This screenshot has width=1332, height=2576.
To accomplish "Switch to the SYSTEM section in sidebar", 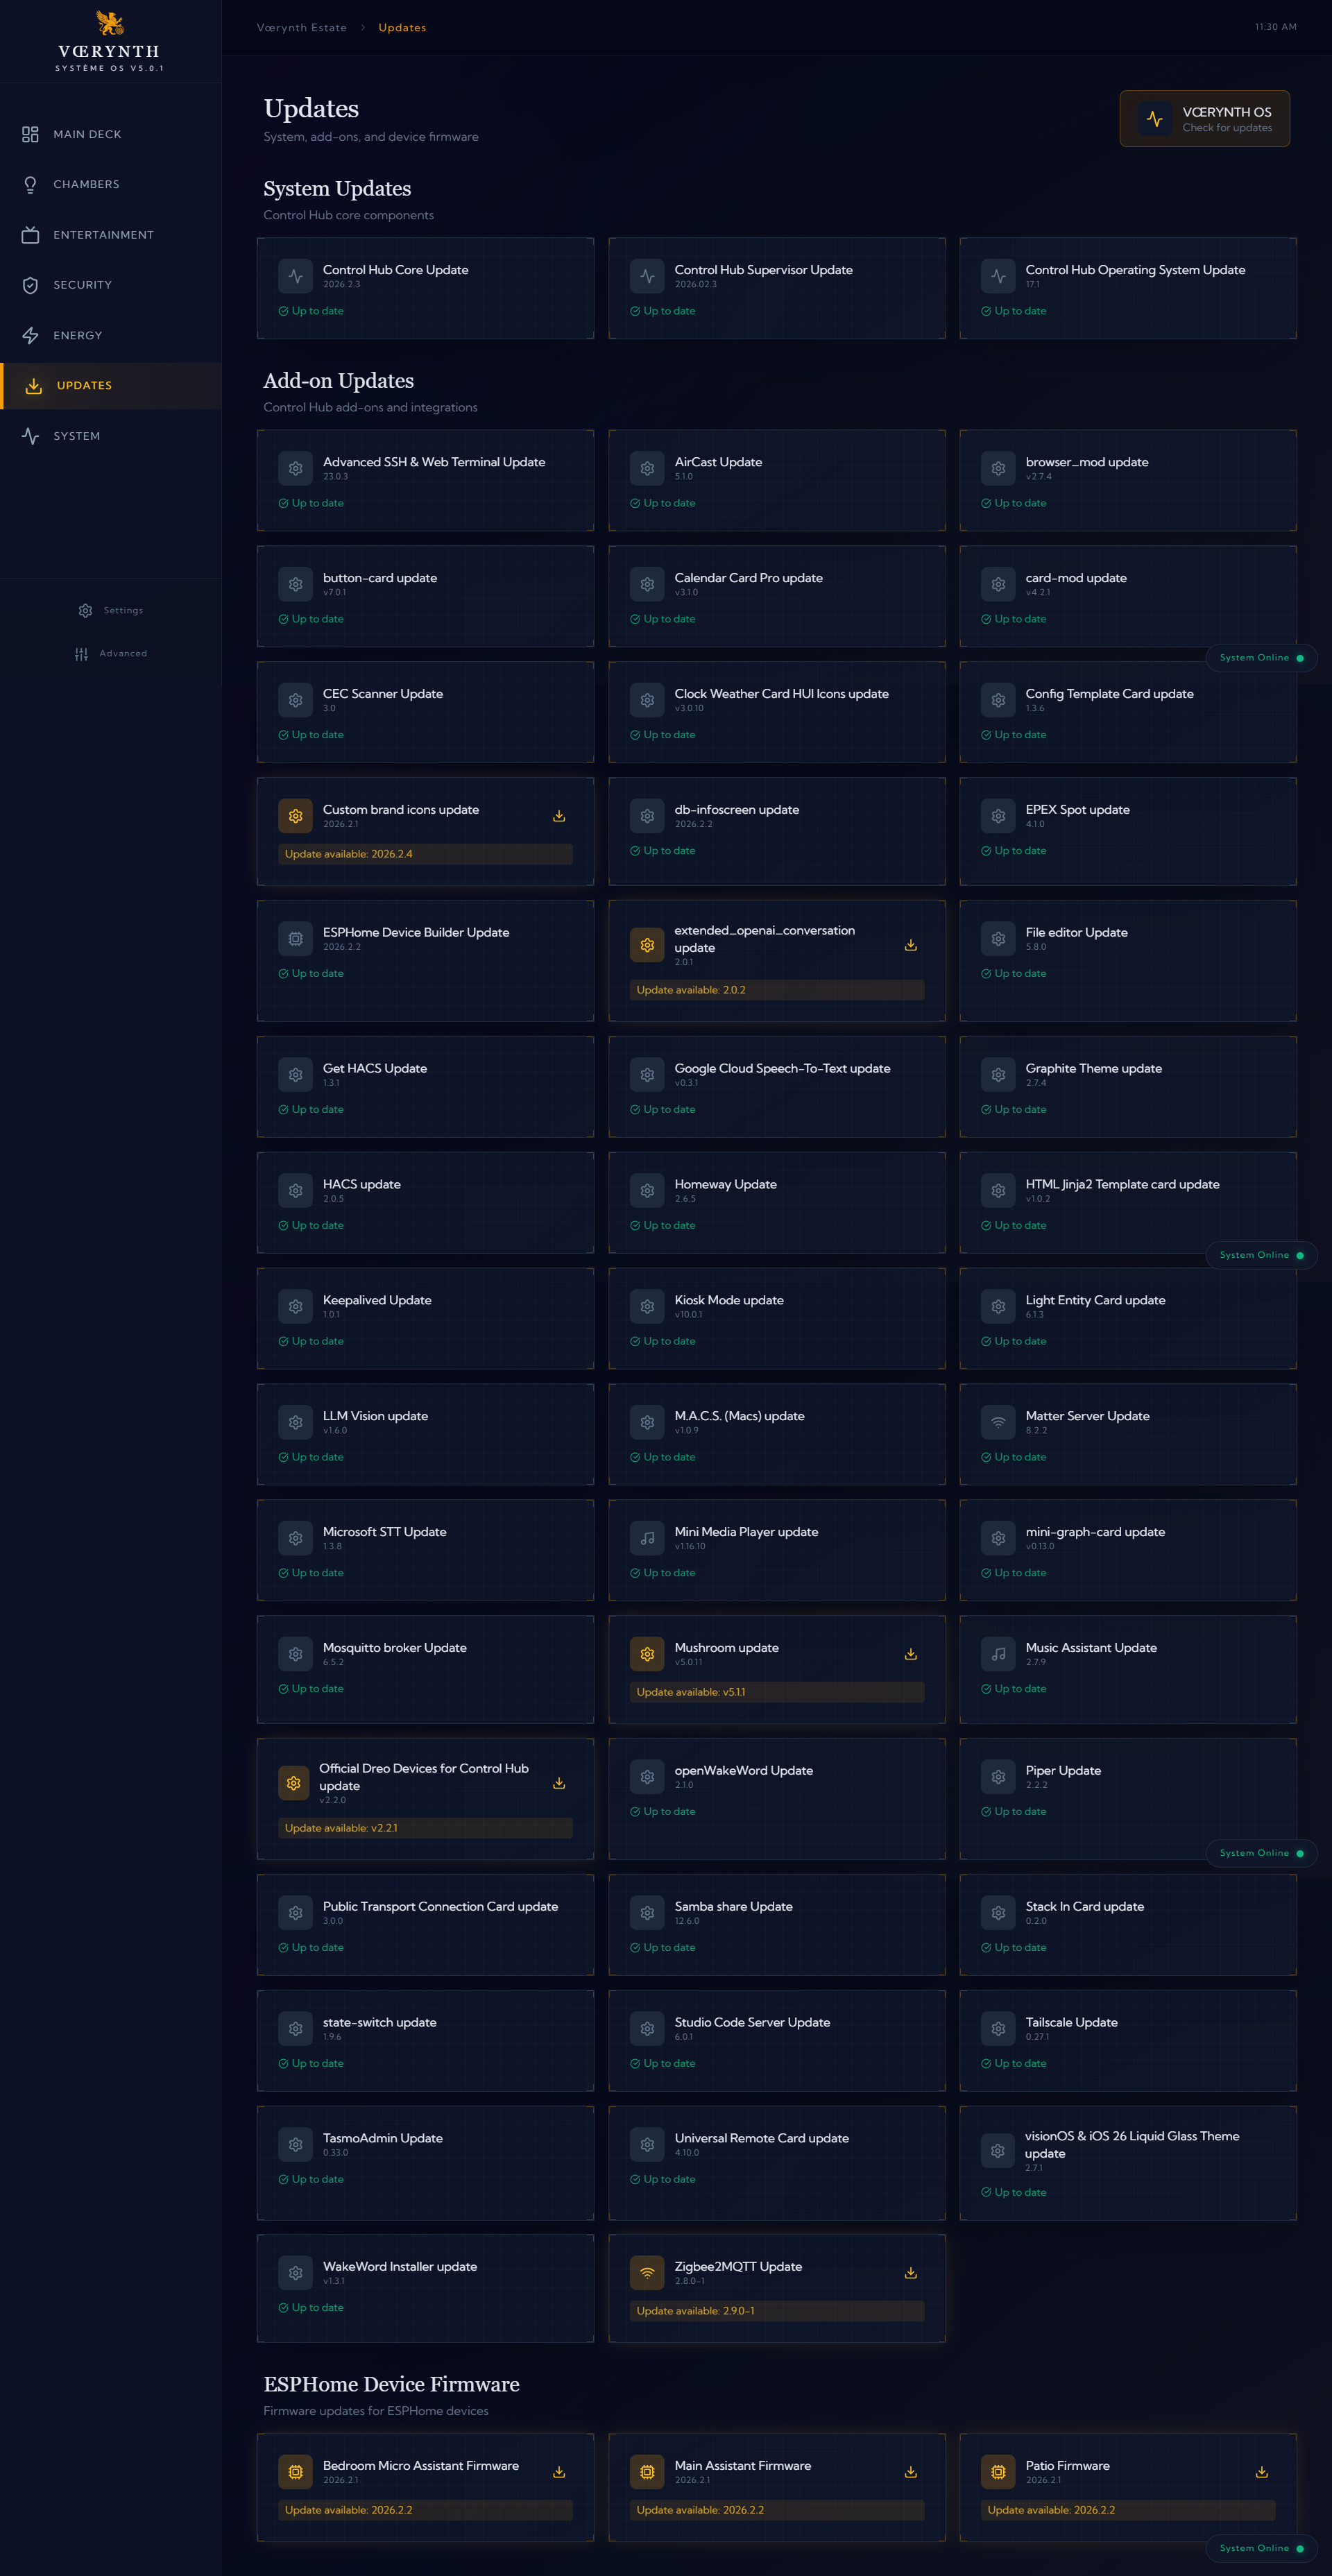I will click(x=30, y=435).
